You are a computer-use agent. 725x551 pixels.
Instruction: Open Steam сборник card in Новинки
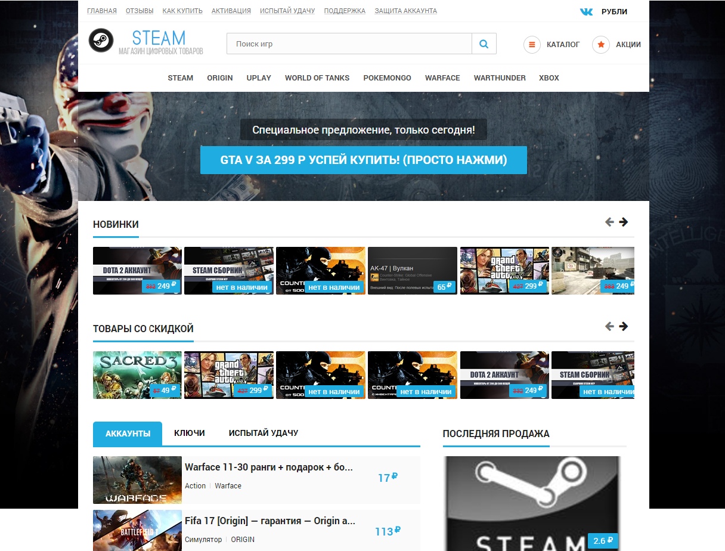point(229,271)
